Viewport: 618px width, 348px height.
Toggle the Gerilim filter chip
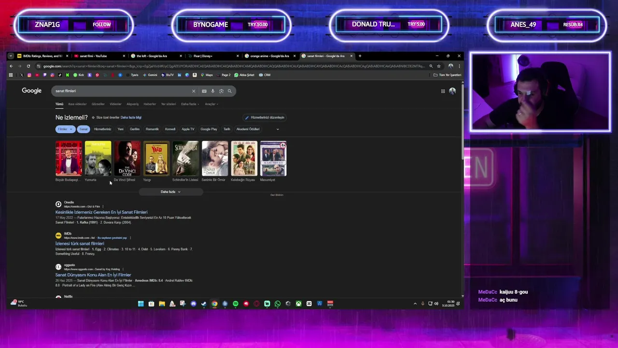135,129
